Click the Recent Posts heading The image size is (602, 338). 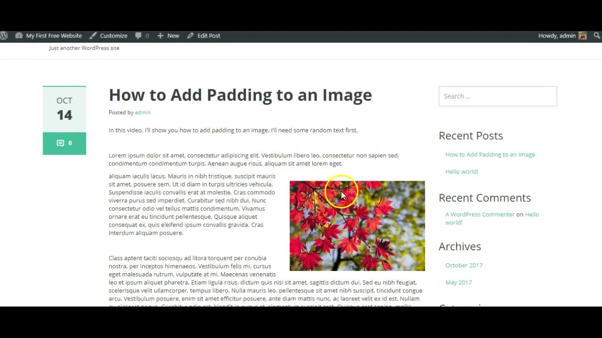click(471, 136)
